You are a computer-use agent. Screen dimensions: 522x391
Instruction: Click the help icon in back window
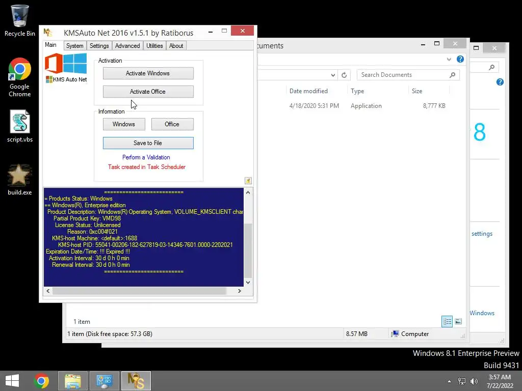click(x=500, y=82)
